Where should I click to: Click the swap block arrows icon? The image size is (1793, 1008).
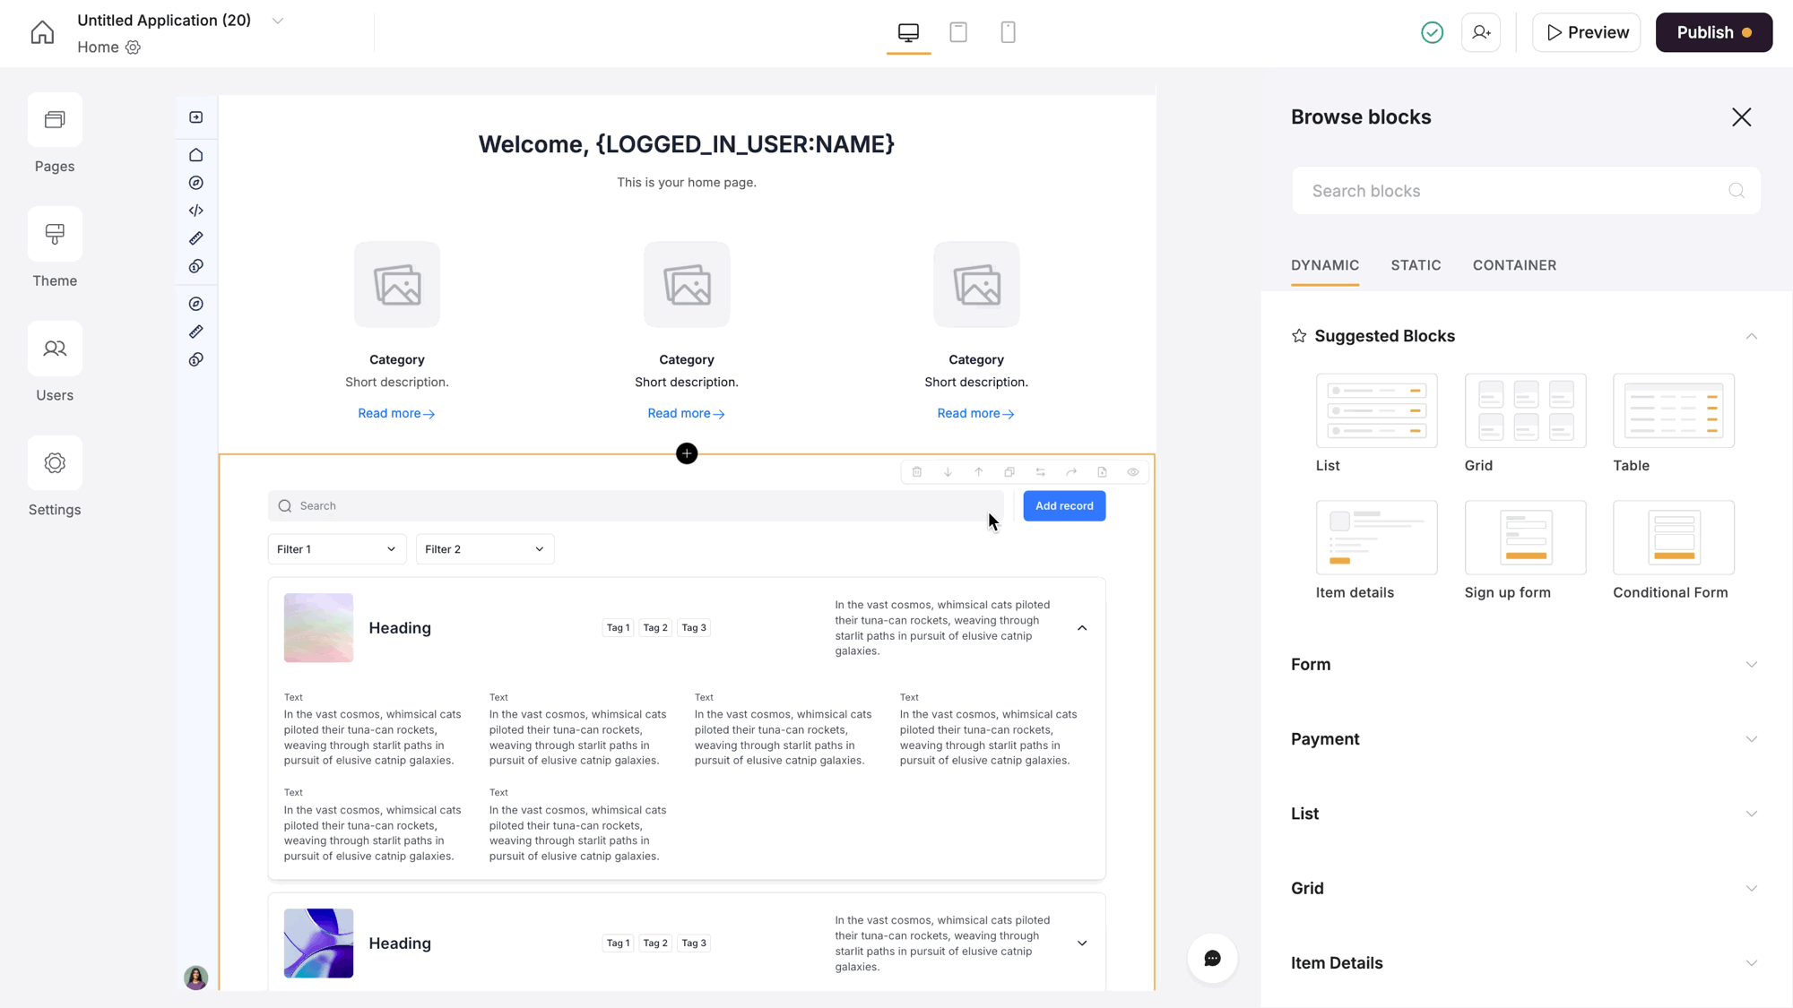tap(1040, 472)
